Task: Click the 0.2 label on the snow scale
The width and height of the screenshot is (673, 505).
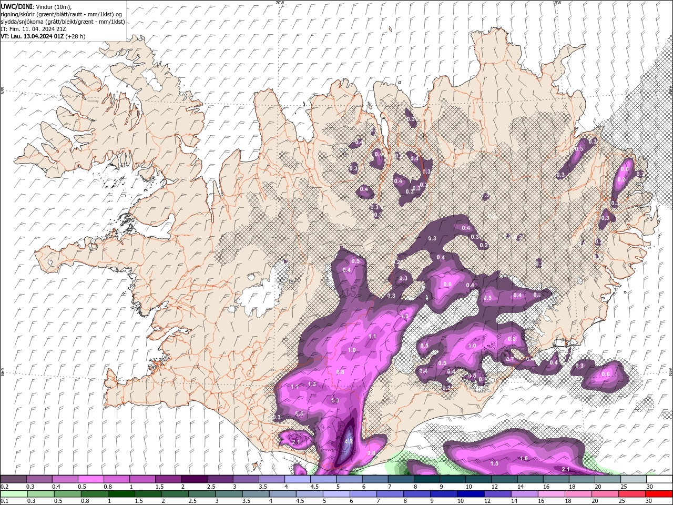Action: click(x=4, y=487)
